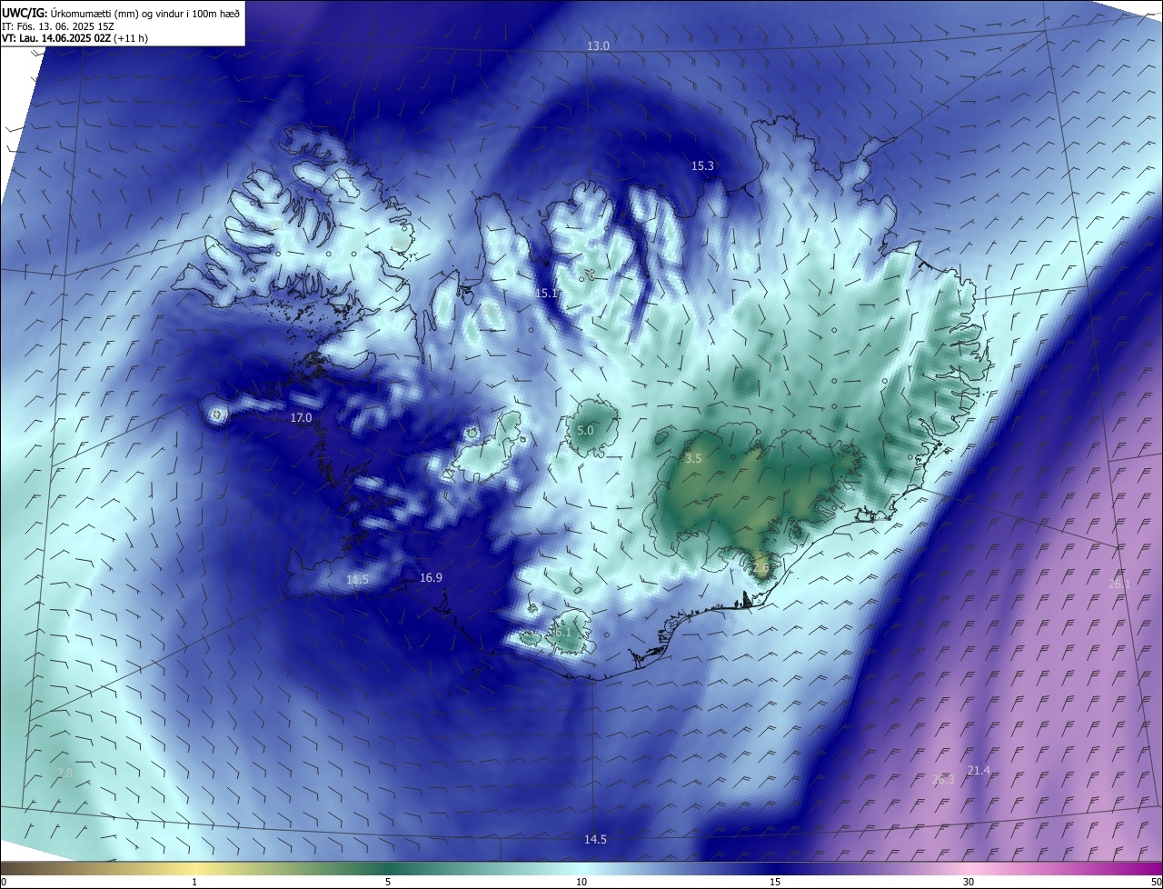Click the 26.3 value label on the map
Image resolution: width=1163 pixels, height=889 pixels.
tap(943, 779)
